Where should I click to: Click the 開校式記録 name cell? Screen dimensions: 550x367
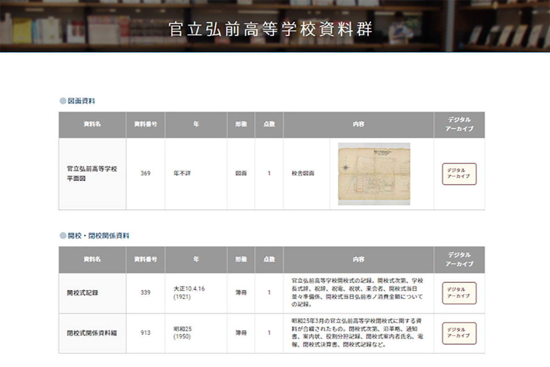click(92, 293)
